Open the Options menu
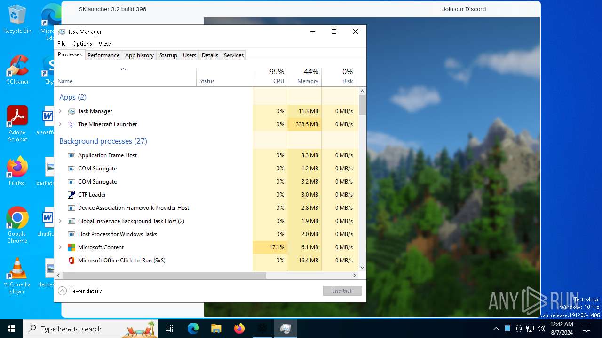Image resolution: width=602 pixels, height=338 pixels. pyautogui.click(x=82, y=44)
